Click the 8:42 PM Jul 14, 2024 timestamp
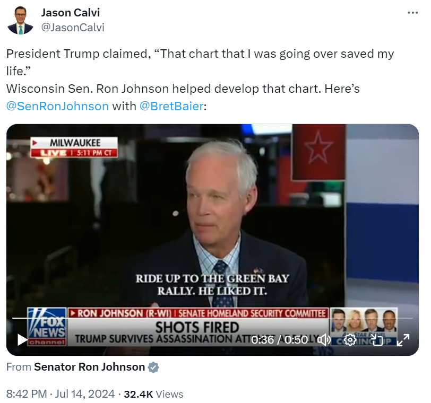This screenshot has height=403, width=431. (61, 394)
